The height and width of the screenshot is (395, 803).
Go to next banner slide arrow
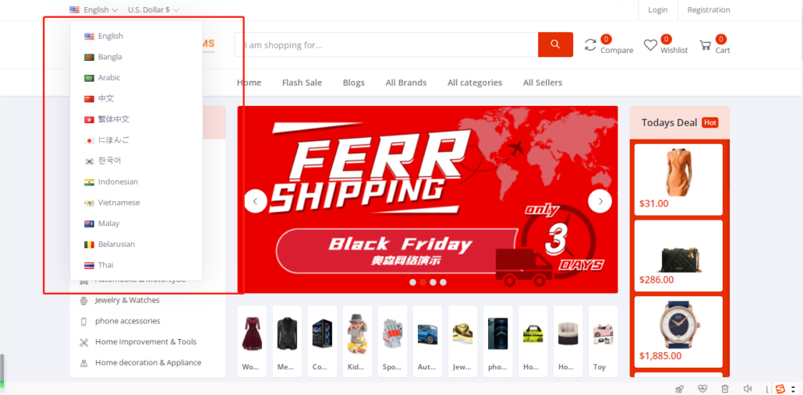(x=600, y=201)
